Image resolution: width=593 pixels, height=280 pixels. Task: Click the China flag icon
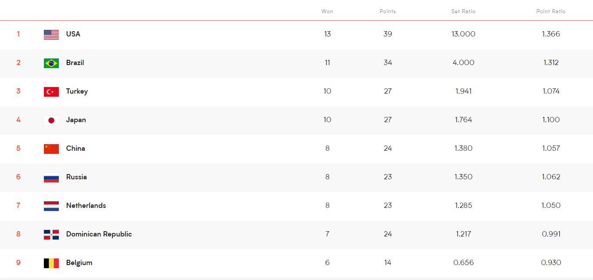51,149
